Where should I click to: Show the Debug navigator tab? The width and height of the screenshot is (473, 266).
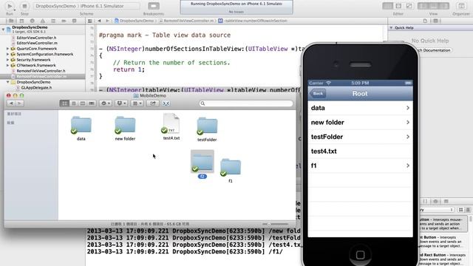coord(53,21)
